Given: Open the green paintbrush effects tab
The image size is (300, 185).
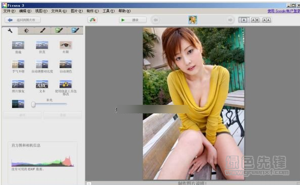Looking at the screenshot, I should (59, 31).
